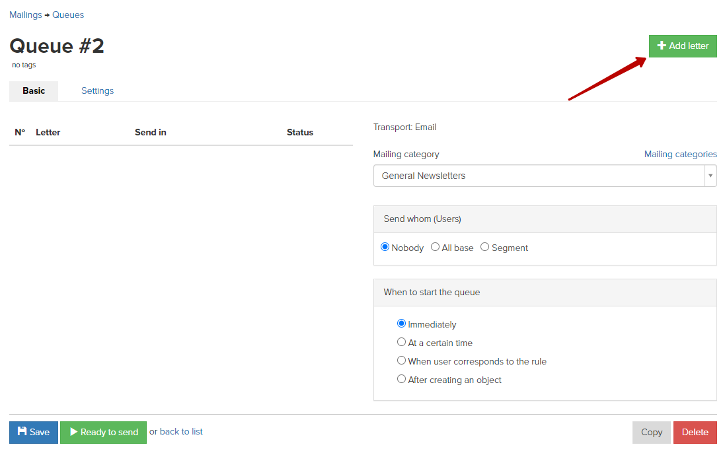
Task: Click the N° column header
Action: pos(20,133)
